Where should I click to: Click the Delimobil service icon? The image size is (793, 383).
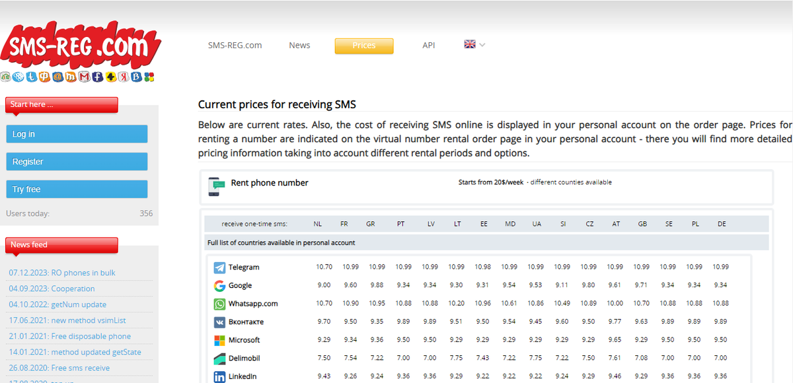coord(219,359)
